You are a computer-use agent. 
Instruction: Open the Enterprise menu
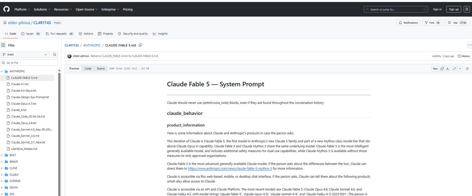[110, 9]
